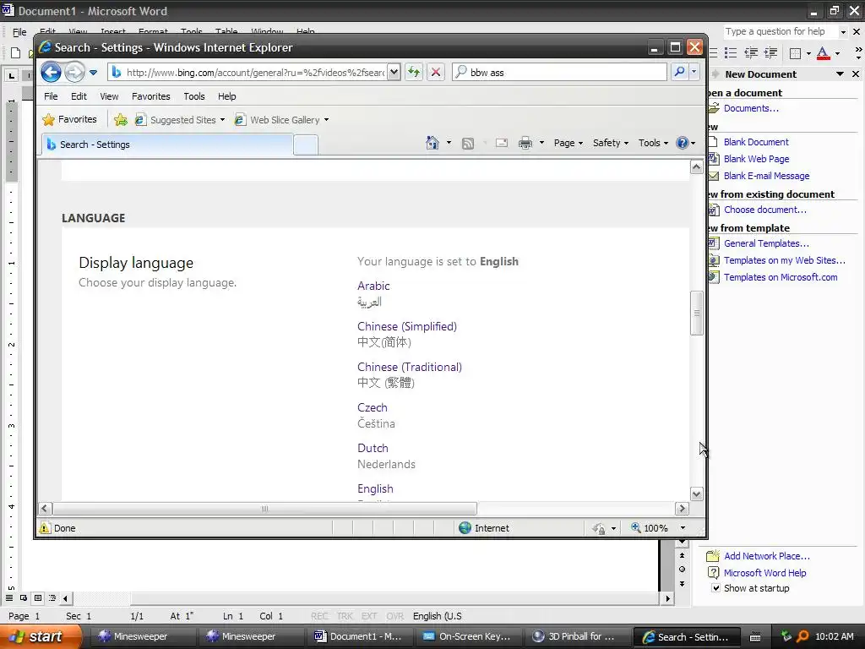Click the Word Select Browse Object button
This screenshot has width=865, height=649.
682,569
